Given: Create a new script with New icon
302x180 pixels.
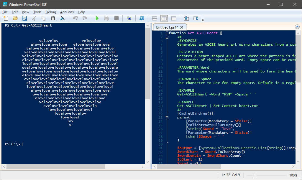Looking at the screenshot, I should 6,18.
